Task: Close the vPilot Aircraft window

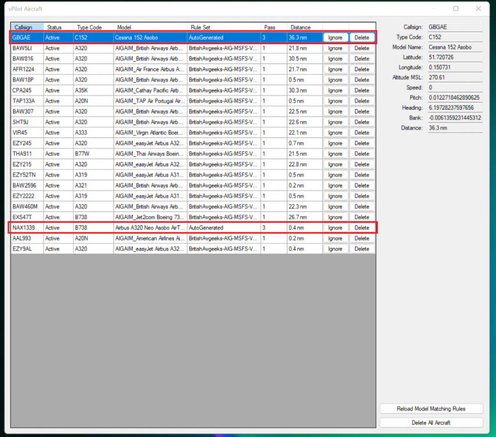Action: tap(479, 9)
